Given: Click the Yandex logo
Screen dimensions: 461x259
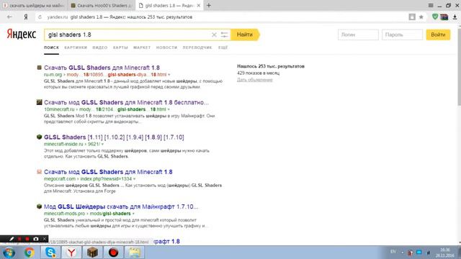Looking at the screenshot, I should [21, 34].
